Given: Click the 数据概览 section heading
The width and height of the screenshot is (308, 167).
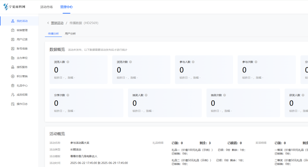Looking at the screenshot, I should pyautogui.click(x=57, y=50).
